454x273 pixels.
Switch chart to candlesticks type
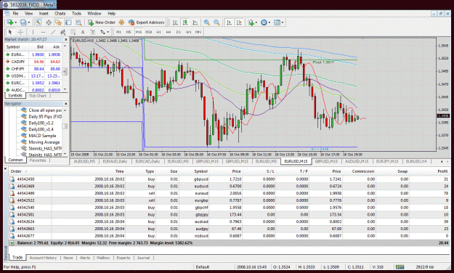coord(185,23)
